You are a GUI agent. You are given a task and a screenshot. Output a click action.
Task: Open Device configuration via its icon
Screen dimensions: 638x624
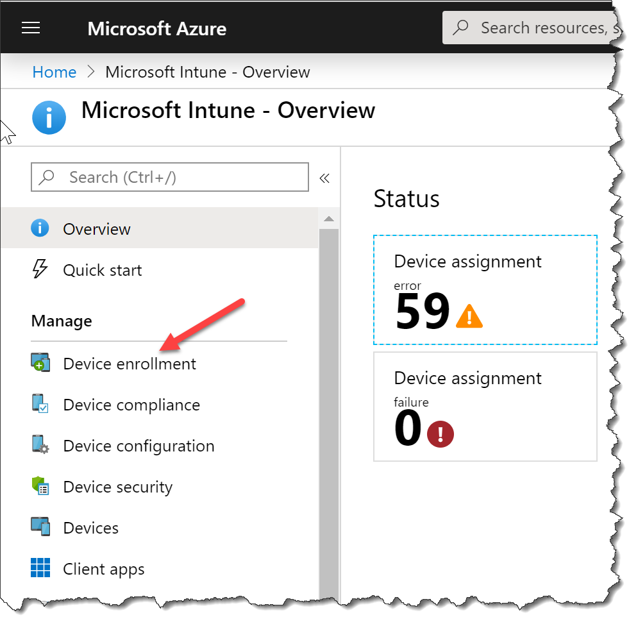40,445
